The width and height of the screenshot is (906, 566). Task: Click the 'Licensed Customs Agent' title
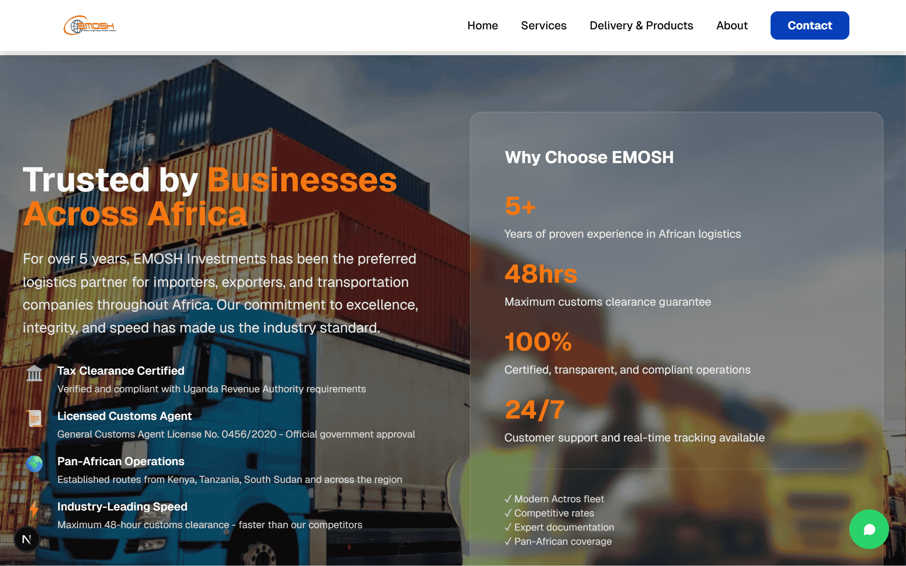tap(124, 416)
